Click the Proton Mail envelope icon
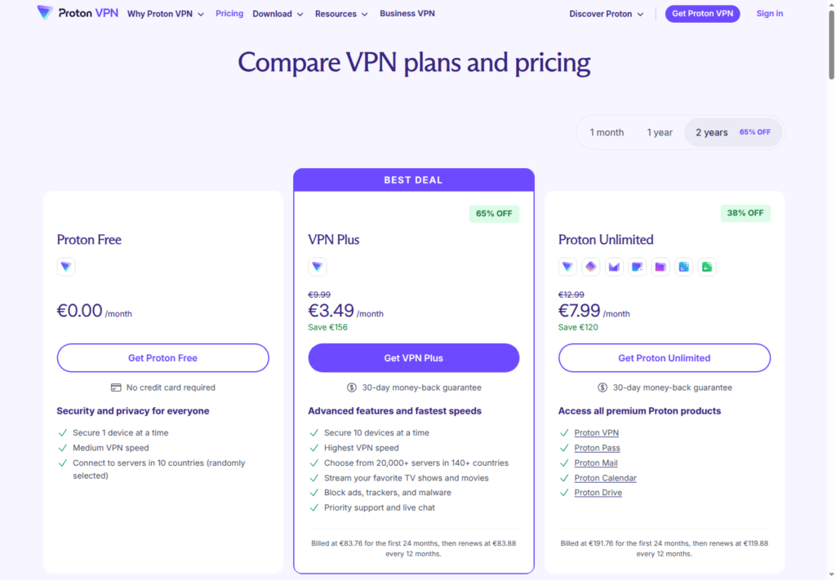Image resolution: width=836 pixels, height=580 pixels. [614, 266]
